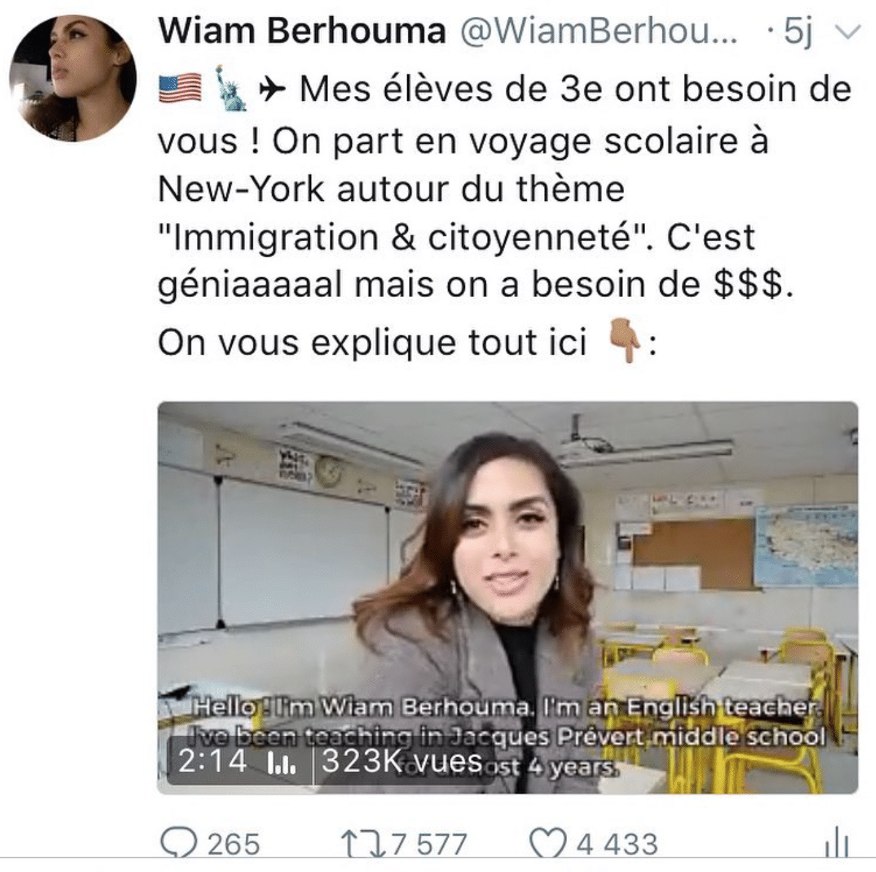The image size is (876, 872).
Task: Click the Statue of Liberty emoji
Action: click(x=230, y=88)
